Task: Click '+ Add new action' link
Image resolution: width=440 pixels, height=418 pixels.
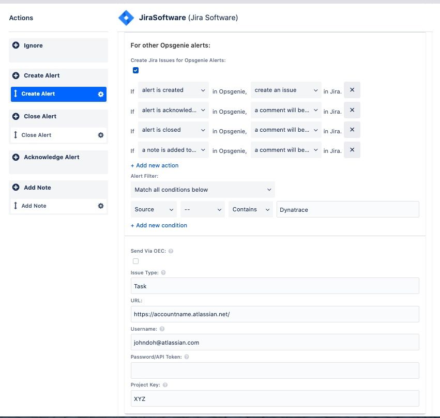Action: pyautogui.click(x=155, y=165)
